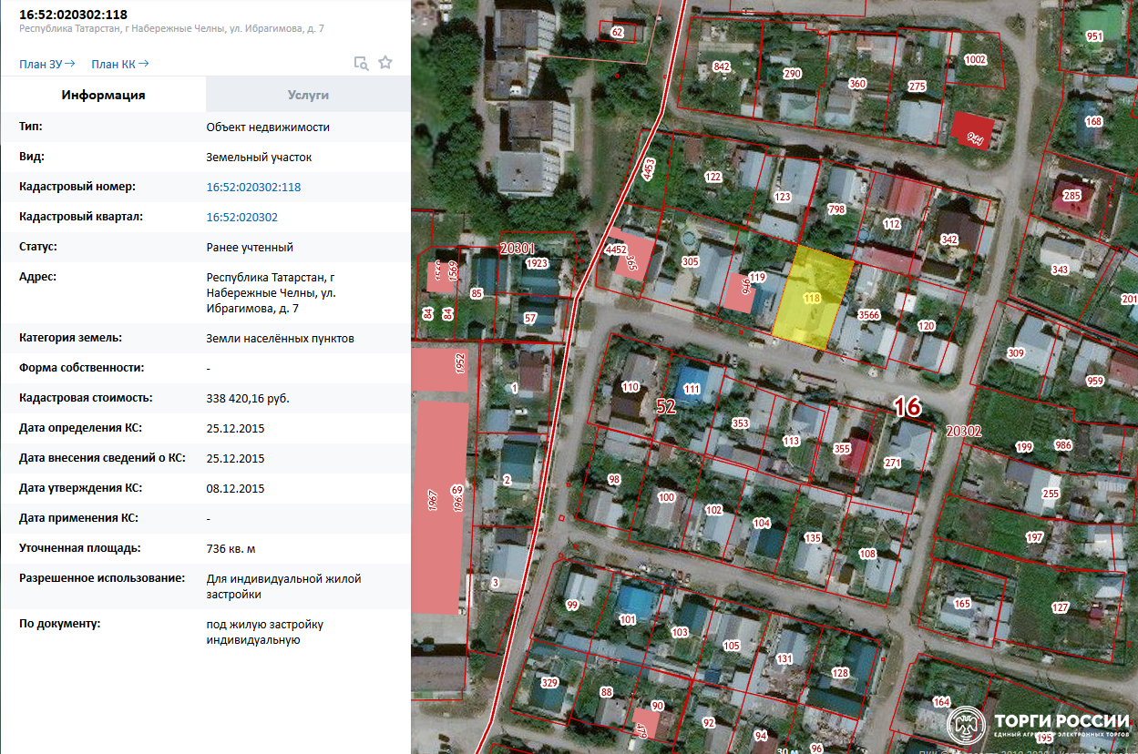The width and height of the screenshot is (1138, 754).
Task: Switch to the Услуги tab
Action: click(308, 95)
